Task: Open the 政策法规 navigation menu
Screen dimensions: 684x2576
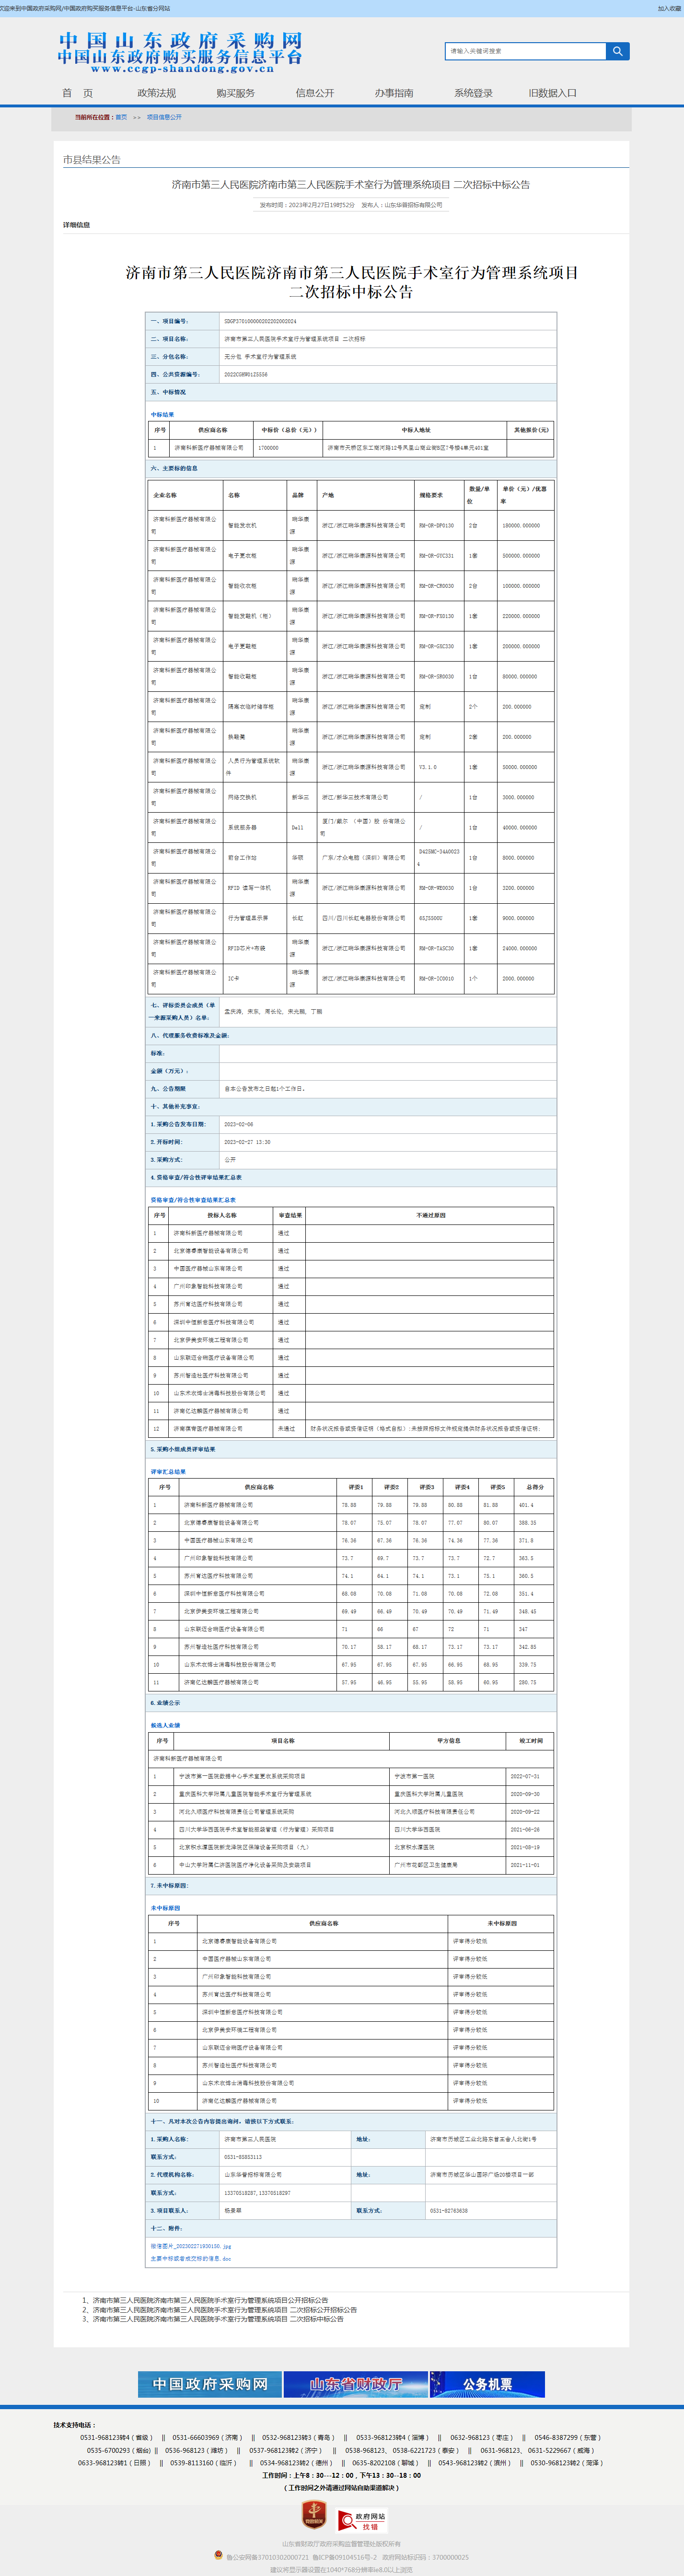Action: (157, 93)
